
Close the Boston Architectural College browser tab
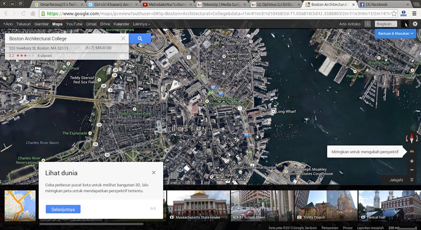tap(353, 4)
